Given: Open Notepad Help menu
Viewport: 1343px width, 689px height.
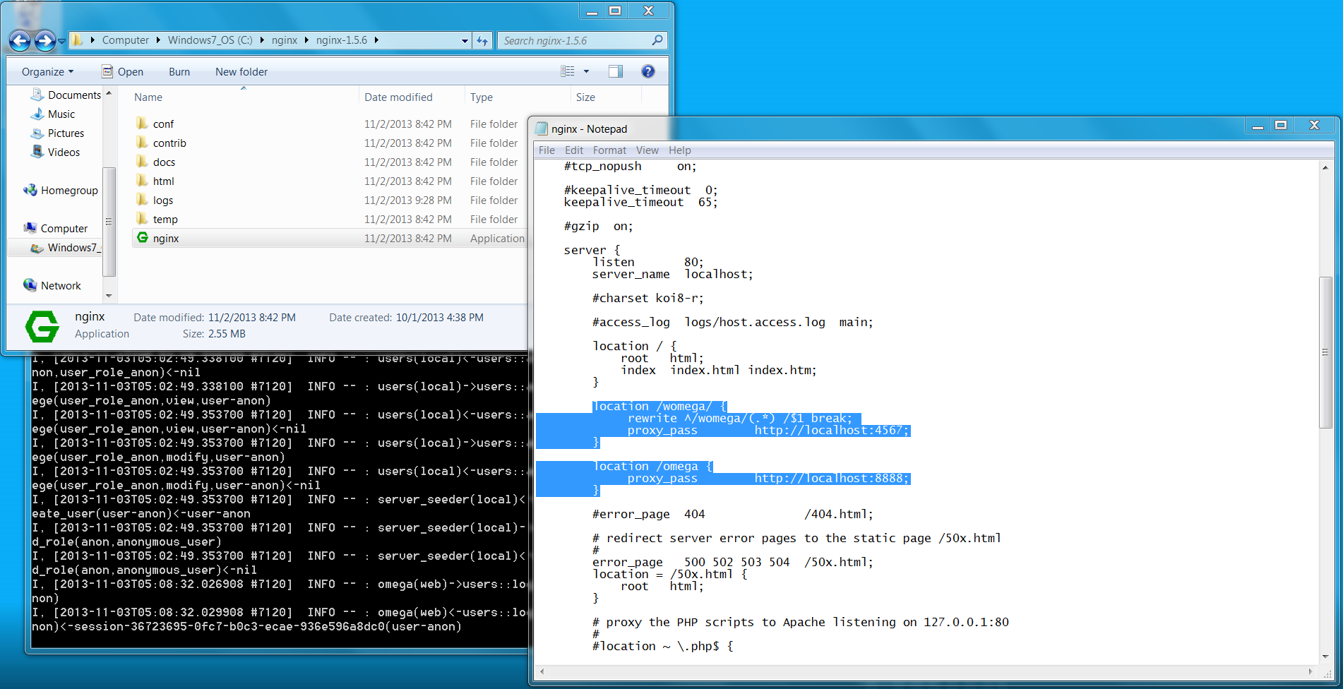Looking at the screenshot, I should pyautogui.click(x=680, y=150).
